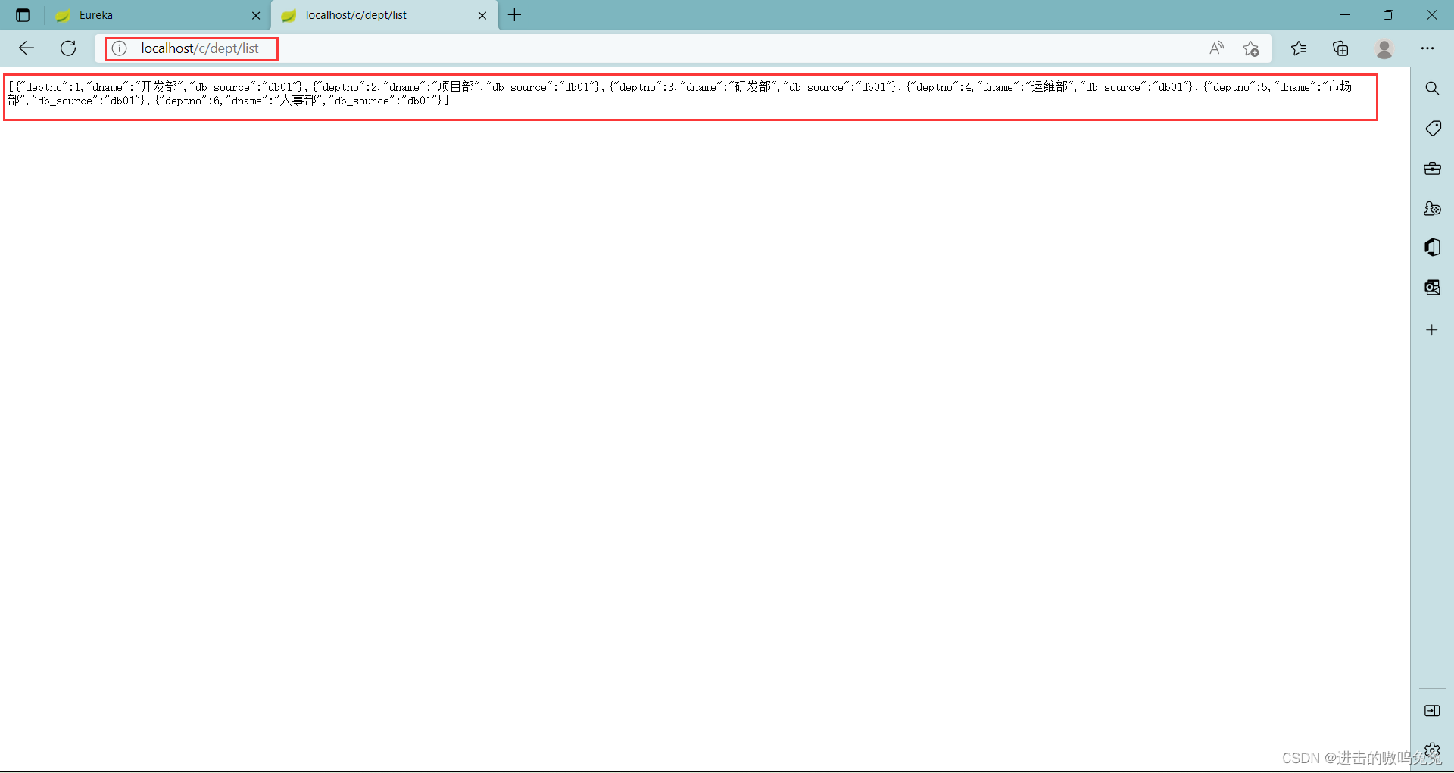This screenshot has height=773, width=1454.
Task: Activate Read aloud icon
Action: click(1216, 48)
